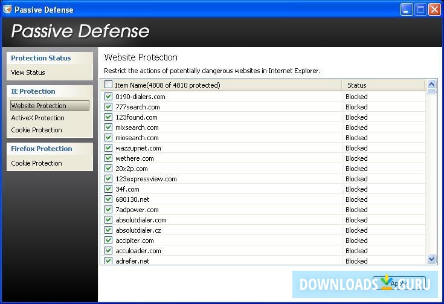The height and width of the screenshot is (304, 444).
Task: Click the Passive Defense shield icon in title bar
Action: click(x=8, y=9)
